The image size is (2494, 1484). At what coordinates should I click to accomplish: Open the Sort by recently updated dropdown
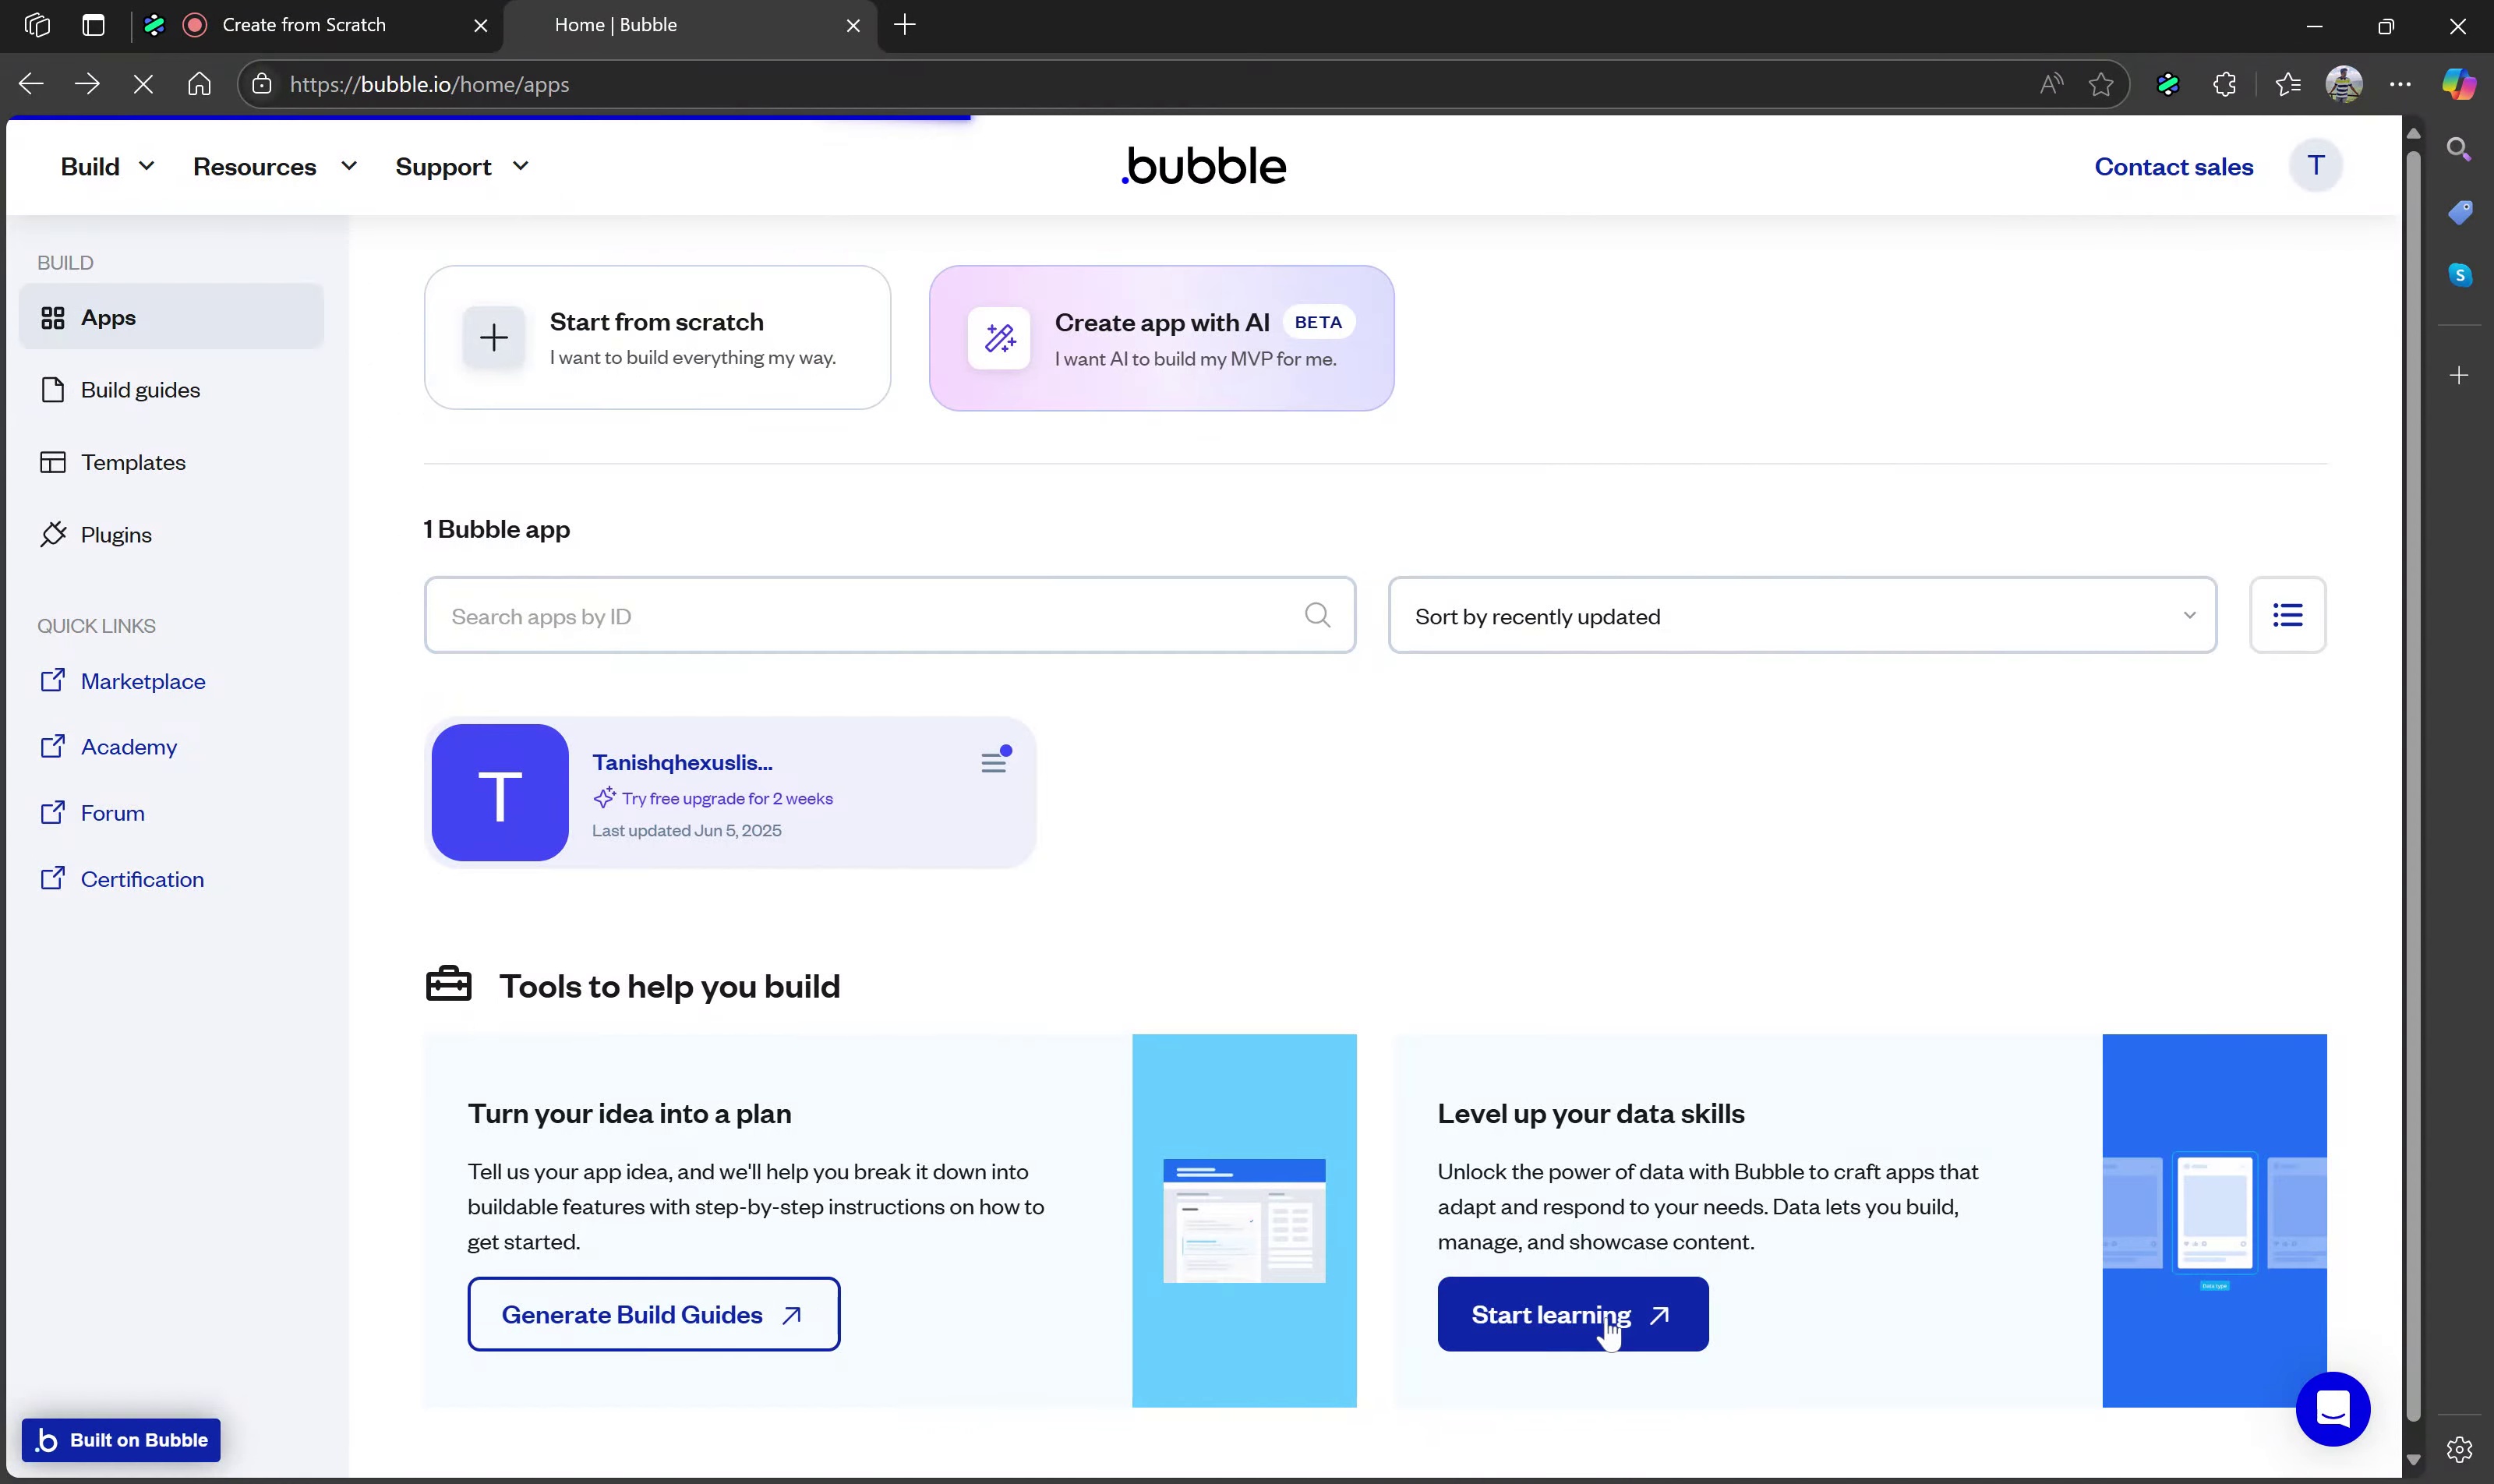coord(1802,616)
